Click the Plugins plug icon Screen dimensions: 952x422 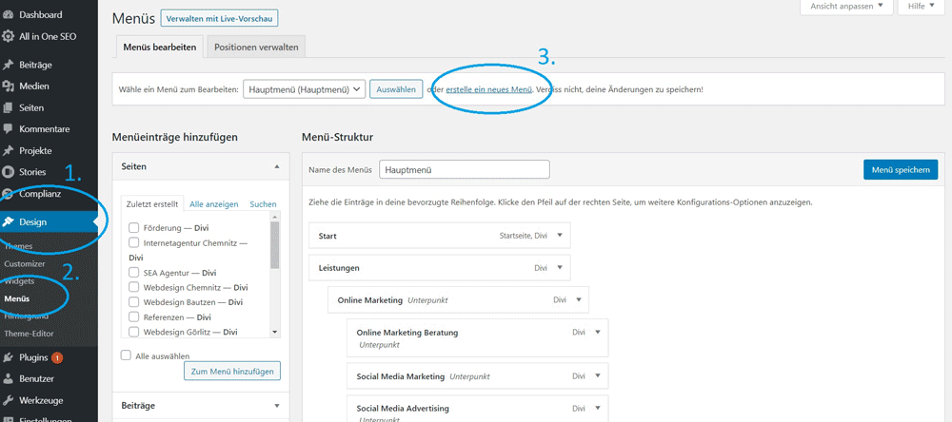(x=8, y=357)
